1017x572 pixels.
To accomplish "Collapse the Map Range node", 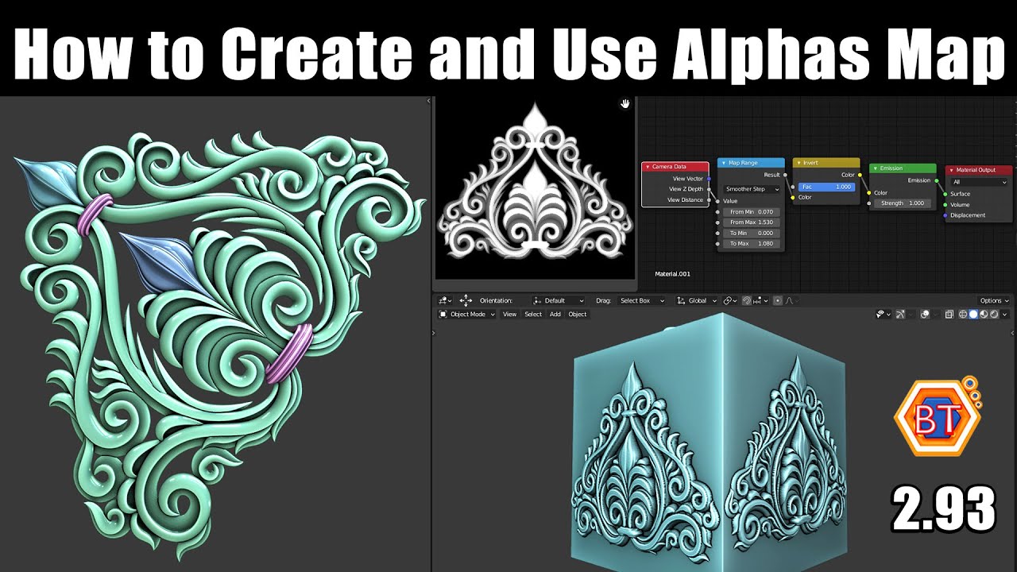I will point(724,163).
